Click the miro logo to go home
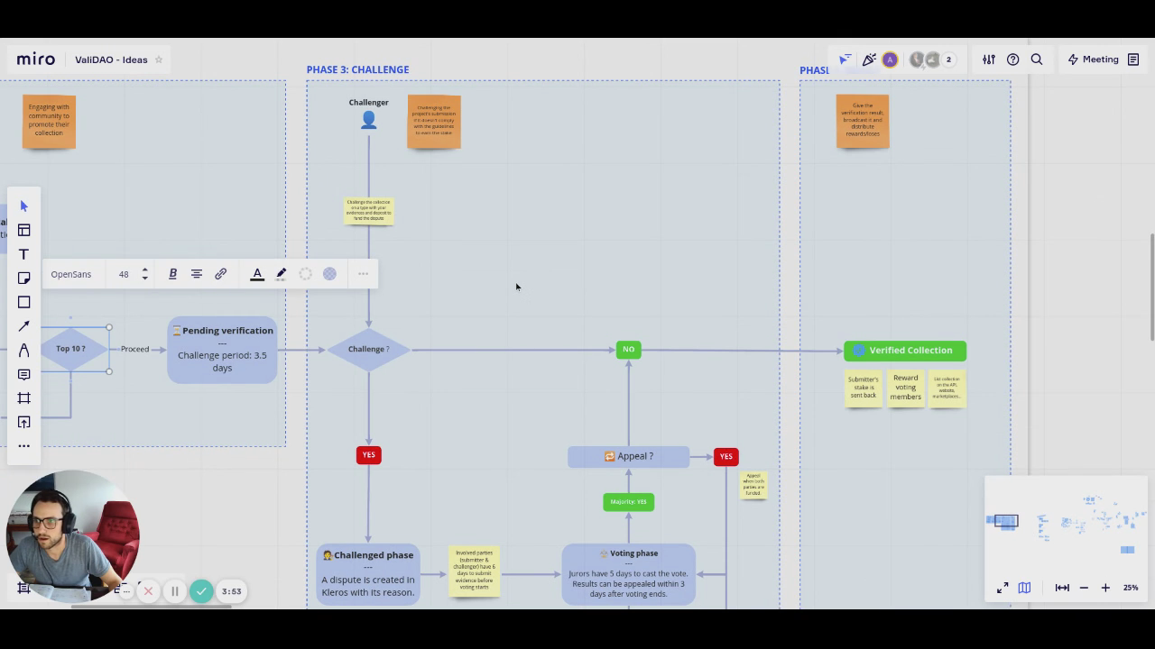Screen dimensions: 1155x649 pyautogui.click(x=36, y=59)
